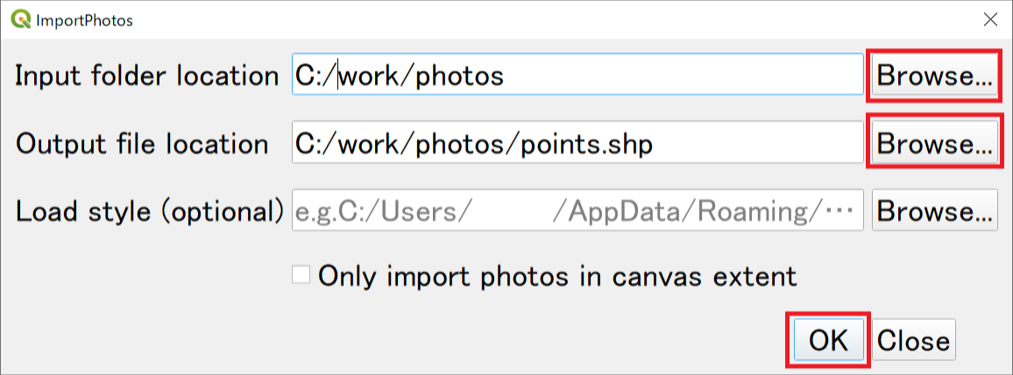Click the ImportPhotos title text

click(x=85, y=21)
